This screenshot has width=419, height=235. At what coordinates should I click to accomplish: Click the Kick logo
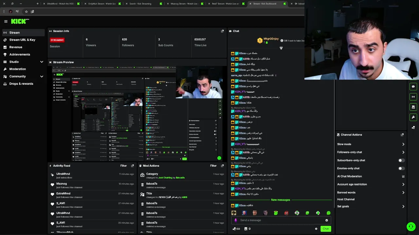(x=20, y=21)
